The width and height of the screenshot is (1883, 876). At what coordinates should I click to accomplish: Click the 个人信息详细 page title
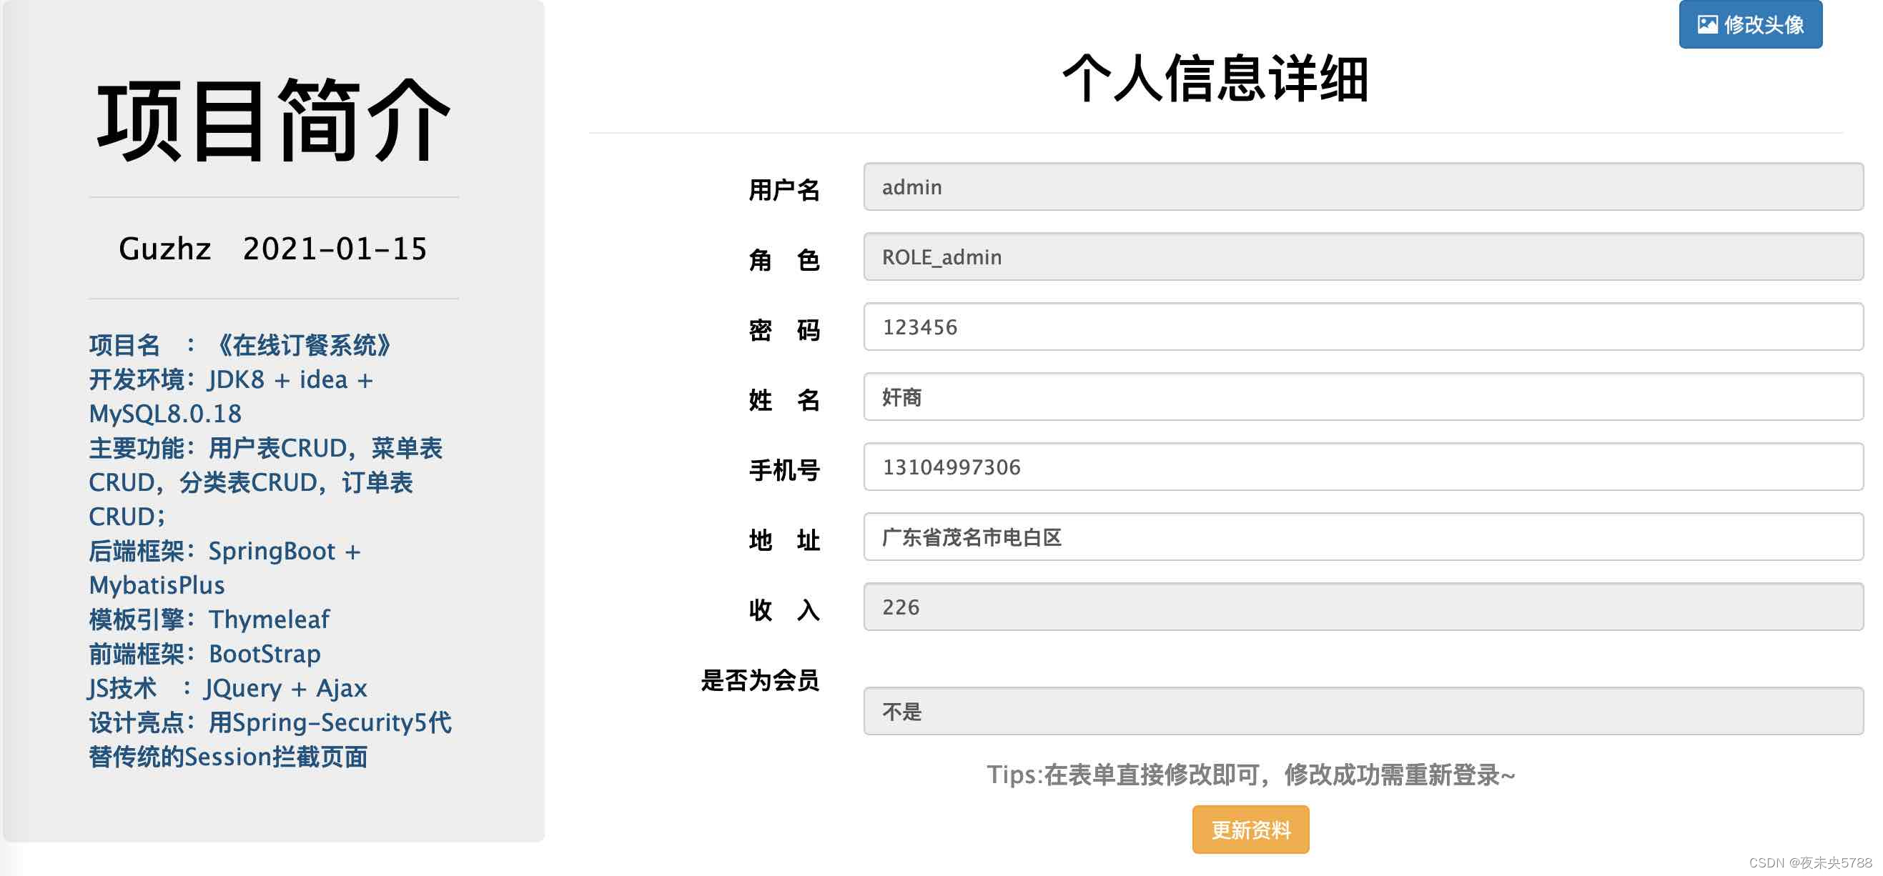(1215, 78)
